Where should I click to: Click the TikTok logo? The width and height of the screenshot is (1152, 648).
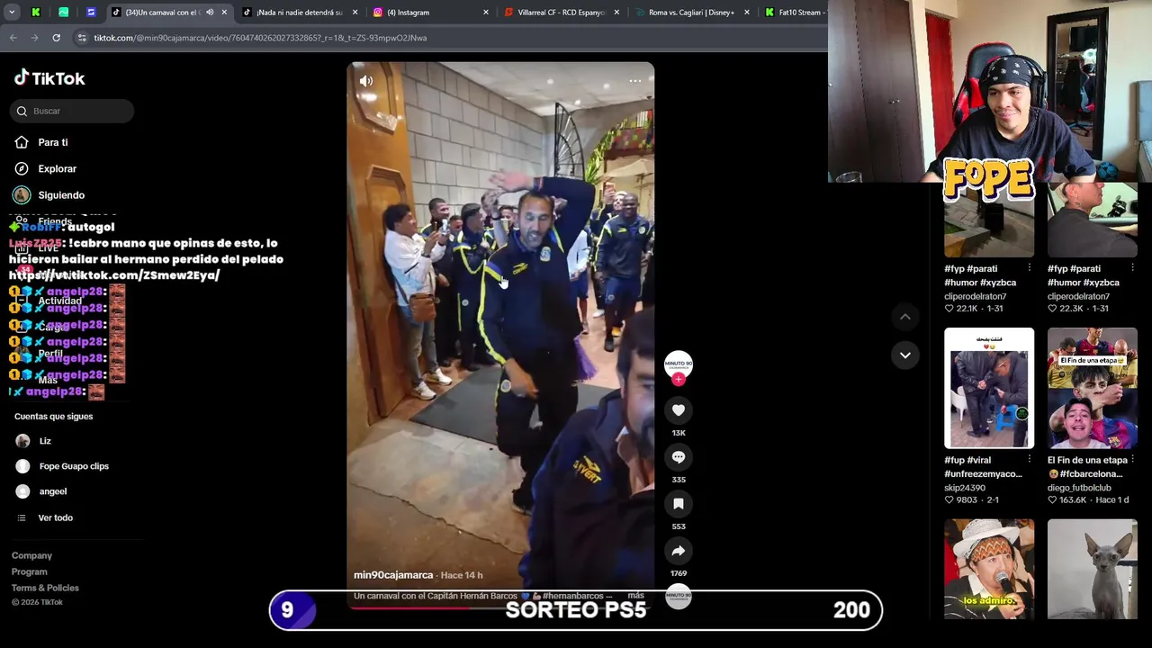coord(49,78)
